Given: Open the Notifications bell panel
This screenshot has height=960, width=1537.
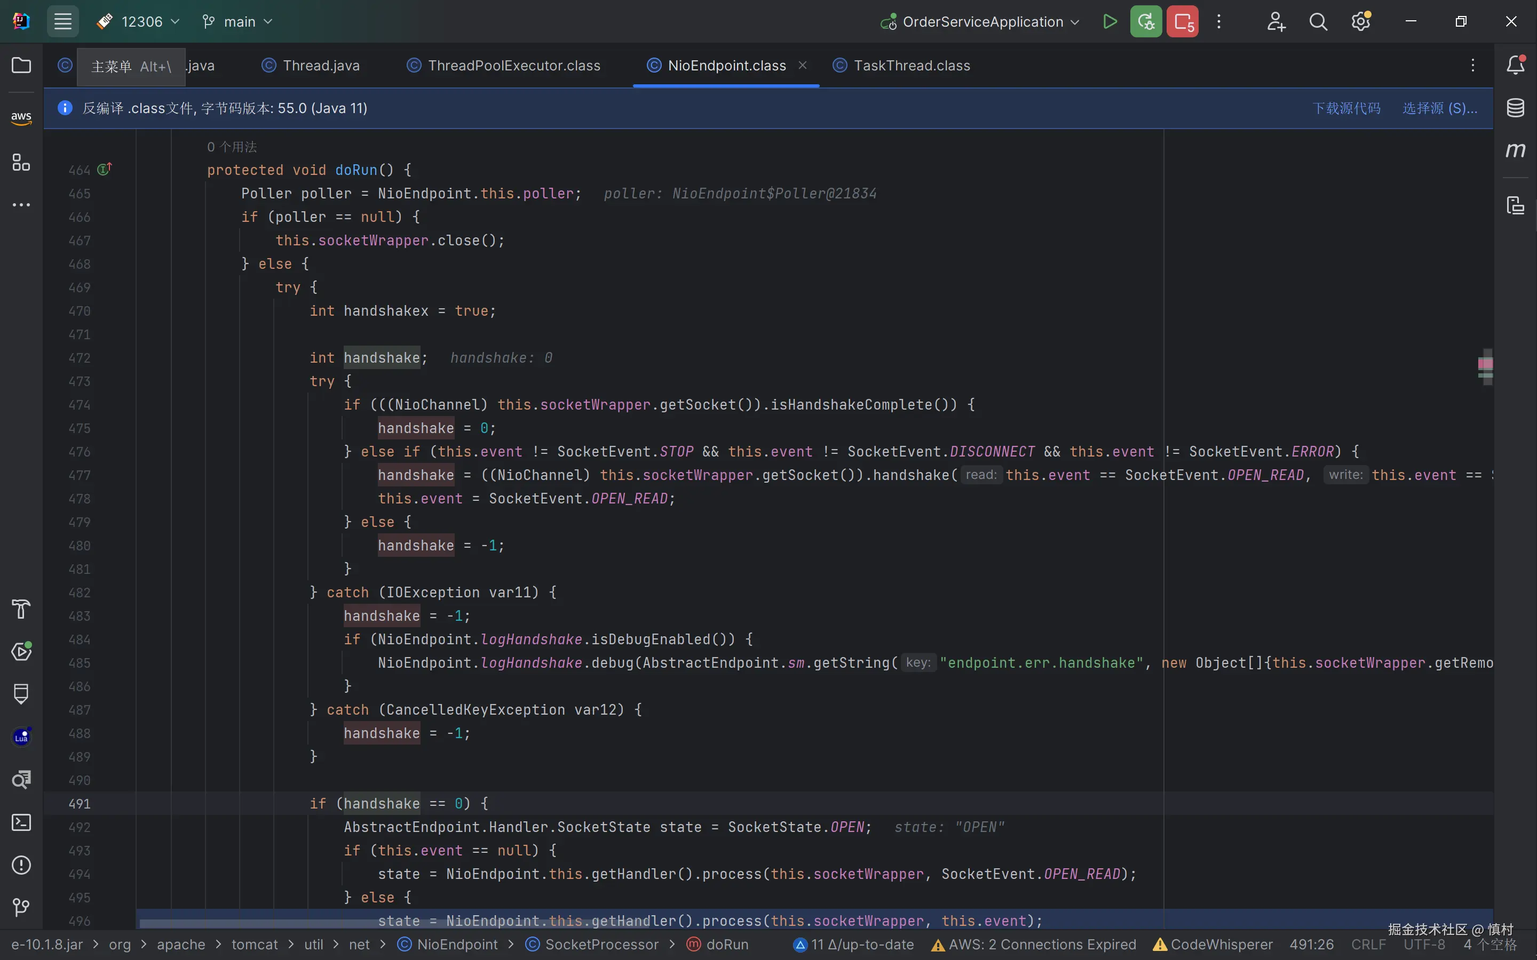Looking at the screenshot, I should [x=1516, y=65].
